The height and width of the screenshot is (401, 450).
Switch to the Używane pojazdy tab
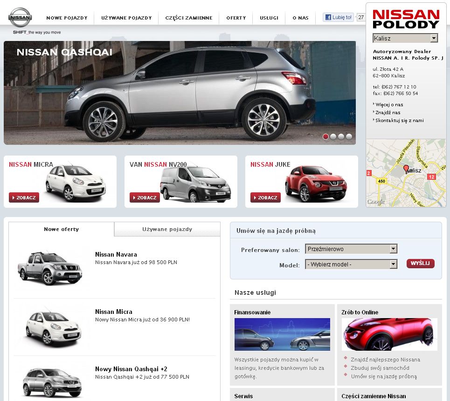167,229
